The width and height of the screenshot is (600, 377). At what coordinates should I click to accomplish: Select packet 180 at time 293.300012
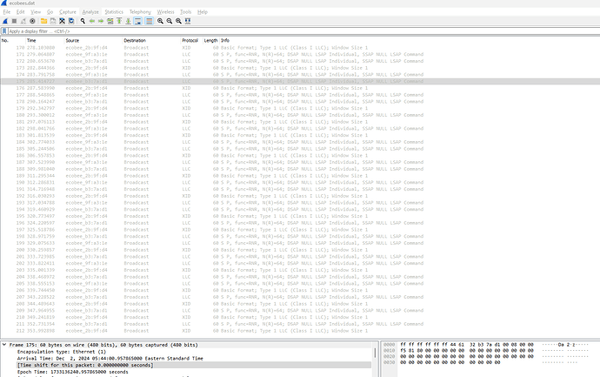tap(300, 115)
